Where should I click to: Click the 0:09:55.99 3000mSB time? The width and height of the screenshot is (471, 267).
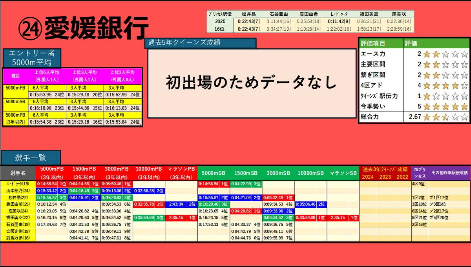pyautogui.click(x=274, y=238)
